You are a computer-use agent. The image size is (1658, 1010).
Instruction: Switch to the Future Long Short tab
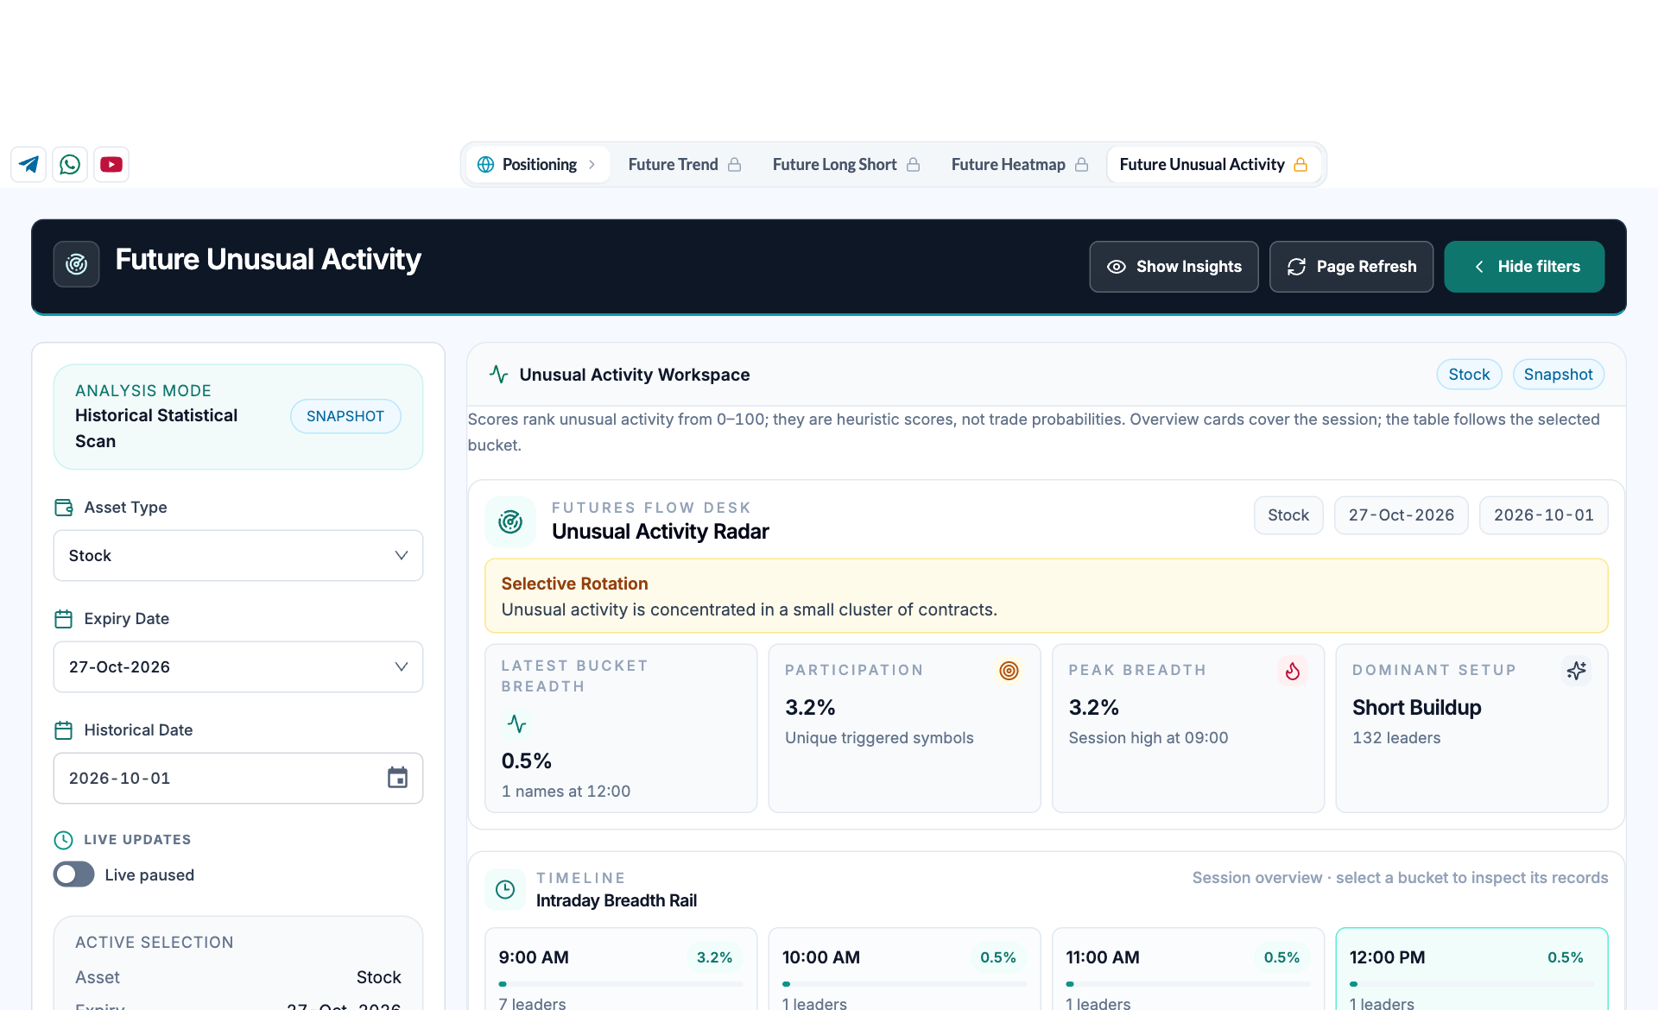coord(845,164)
